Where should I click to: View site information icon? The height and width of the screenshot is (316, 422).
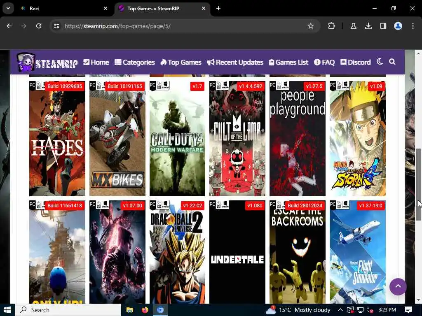56,26
